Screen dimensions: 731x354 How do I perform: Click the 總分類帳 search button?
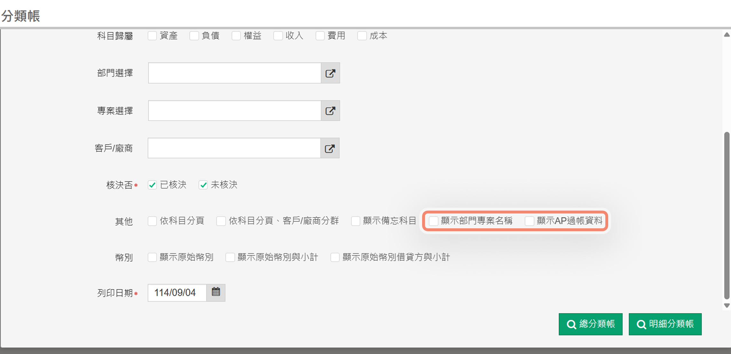pyautogui.click(x=590, y=324)
